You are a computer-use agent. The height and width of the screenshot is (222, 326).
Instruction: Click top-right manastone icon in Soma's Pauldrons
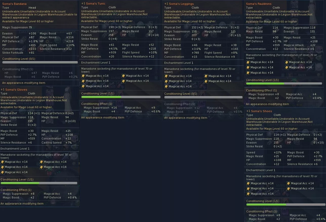(287, 62)
